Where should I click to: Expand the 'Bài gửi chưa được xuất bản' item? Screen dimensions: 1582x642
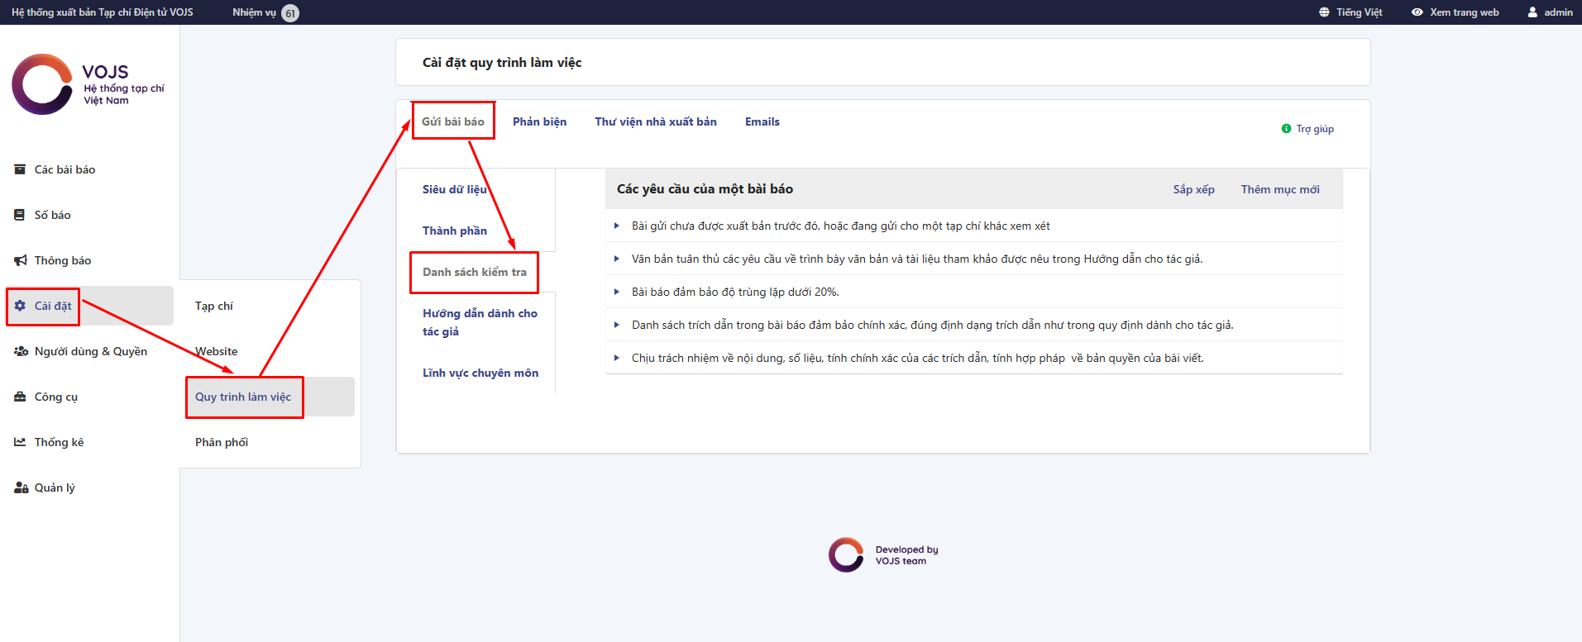pyautogui.click(x=617, y=226)
